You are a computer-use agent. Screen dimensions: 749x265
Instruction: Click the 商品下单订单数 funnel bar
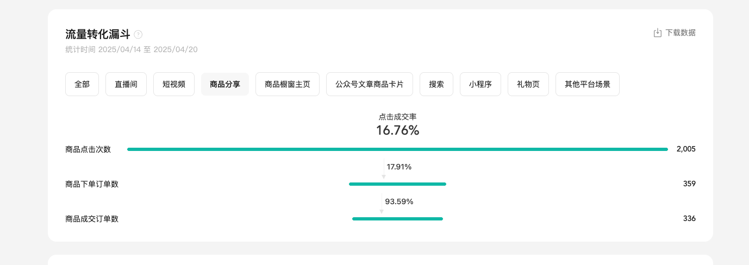[397, 184]
